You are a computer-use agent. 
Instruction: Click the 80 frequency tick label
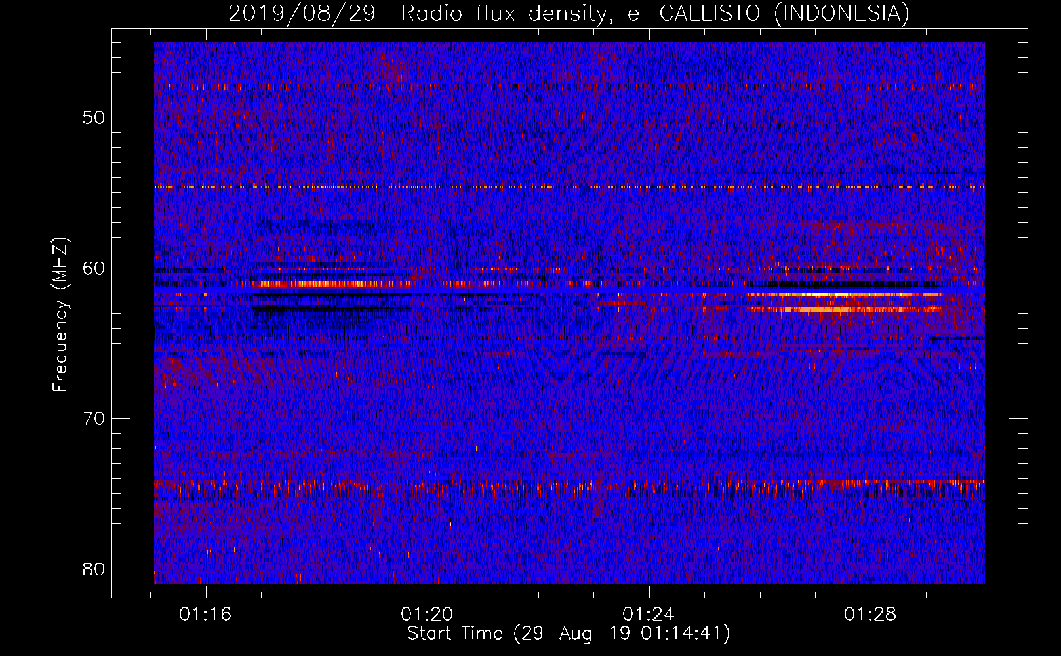[x=93, y=569]
